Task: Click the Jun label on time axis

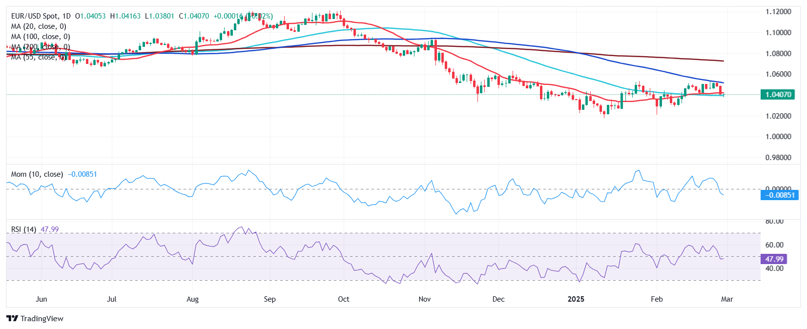Action: pos(41,299)
